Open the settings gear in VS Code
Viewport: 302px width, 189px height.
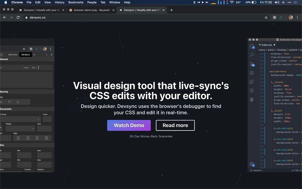click(x=252, y=164)
